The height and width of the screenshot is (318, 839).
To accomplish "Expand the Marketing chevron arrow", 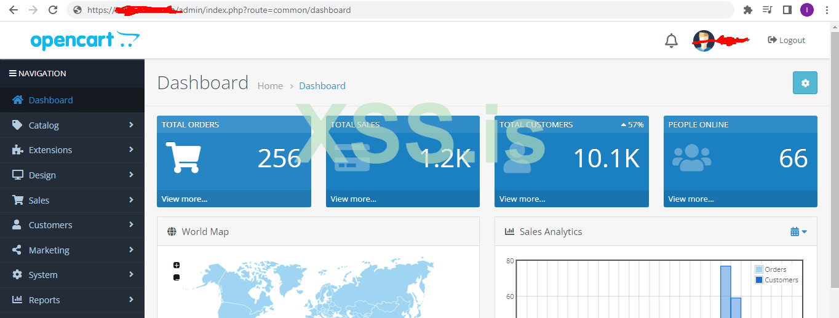I will (x=131, y=250).
